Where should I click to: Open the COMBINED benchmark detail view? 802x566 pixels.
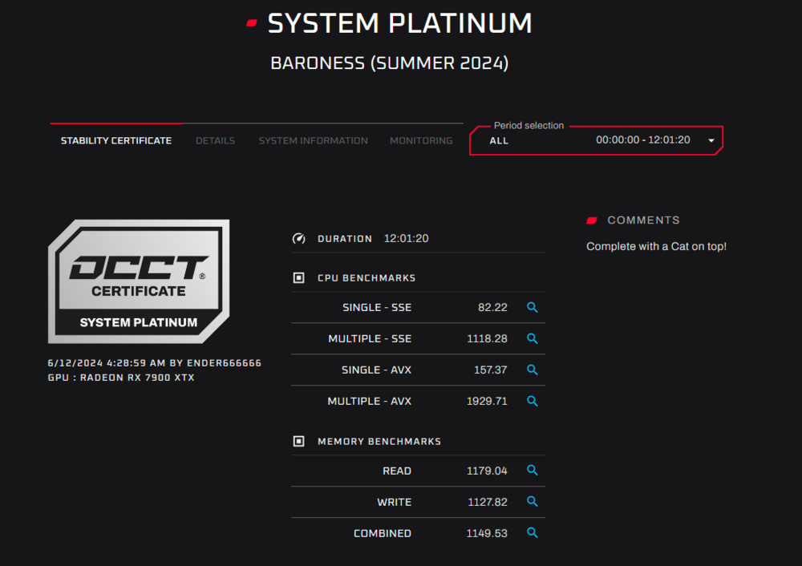(x=532, y=532)
